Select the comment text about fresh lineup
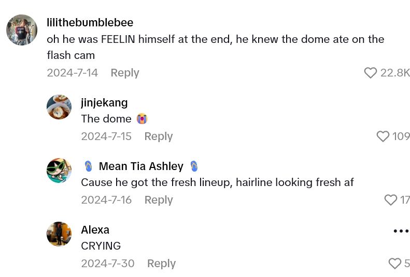The height and width of the screenshot is (277, 410). 217,182
